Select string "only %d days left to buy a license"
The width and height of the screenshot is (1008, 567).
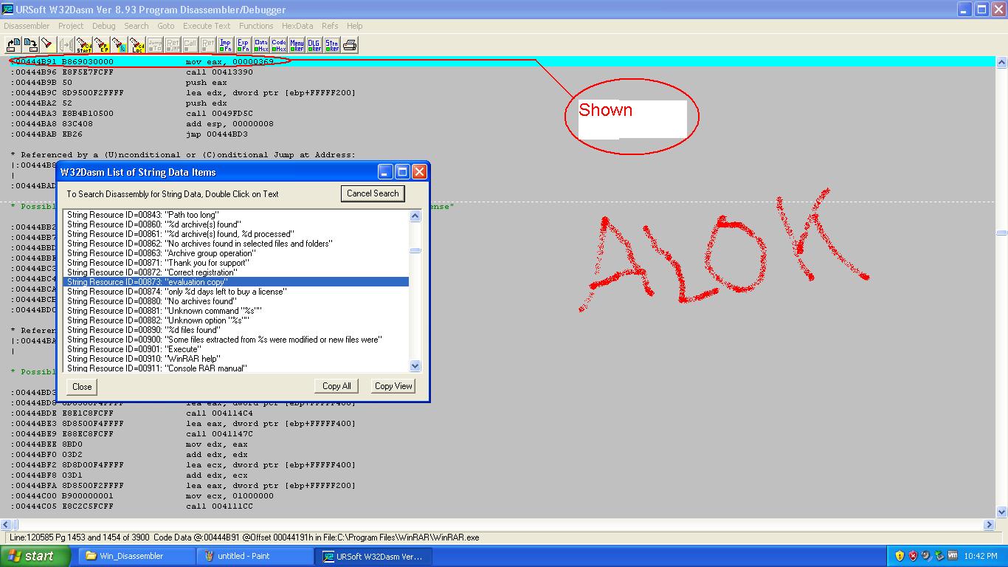click(x=236, y=292)
